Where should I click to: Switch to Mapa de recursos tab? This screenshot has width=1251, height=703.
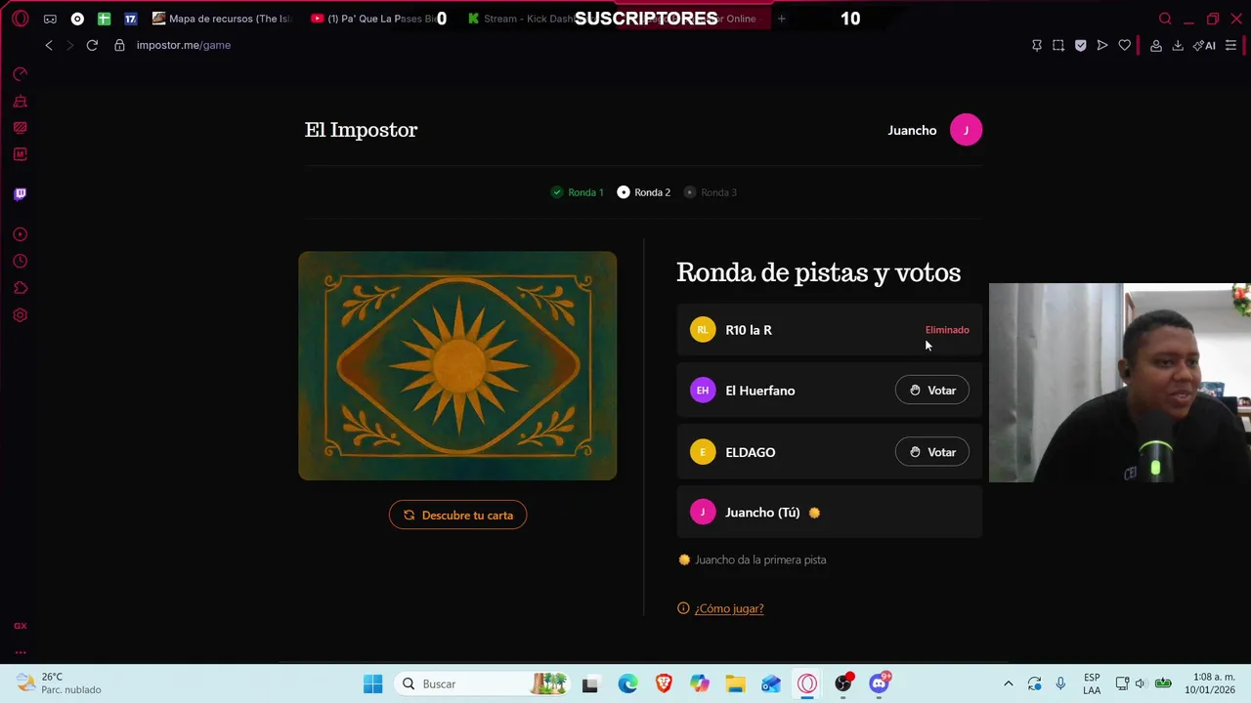click(x=222, y=19)
